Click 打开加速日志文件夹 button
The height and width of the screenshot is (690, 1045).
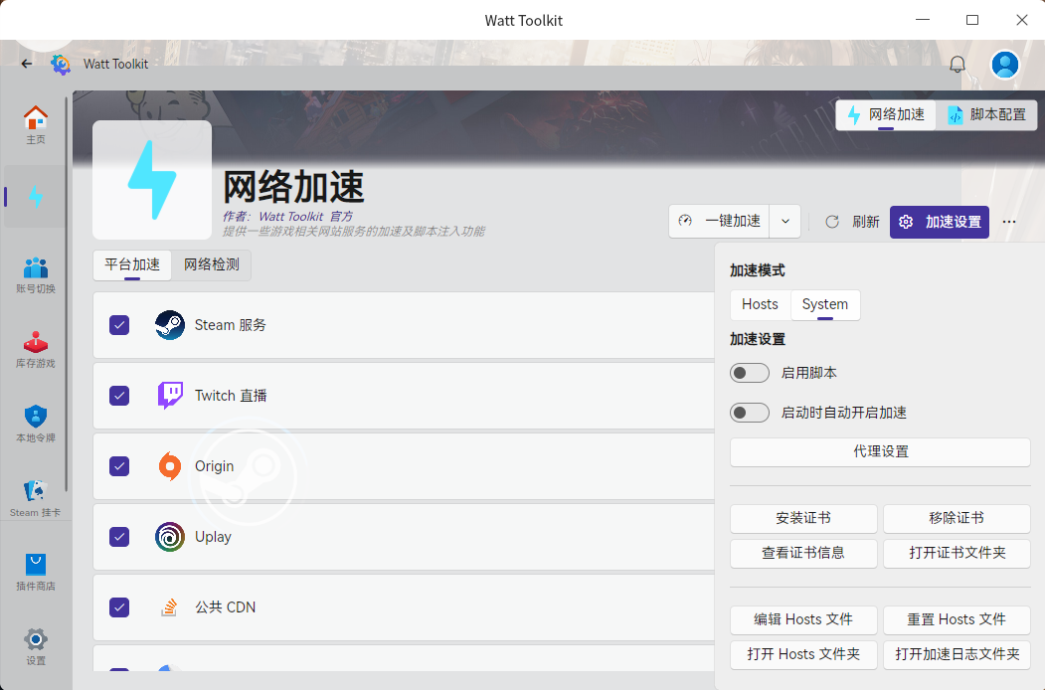pyautogui.click(x=958, y=654)
